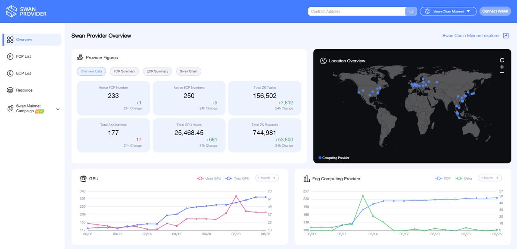
Task: Toggle the Delta legend series
Action: [464, 178]
